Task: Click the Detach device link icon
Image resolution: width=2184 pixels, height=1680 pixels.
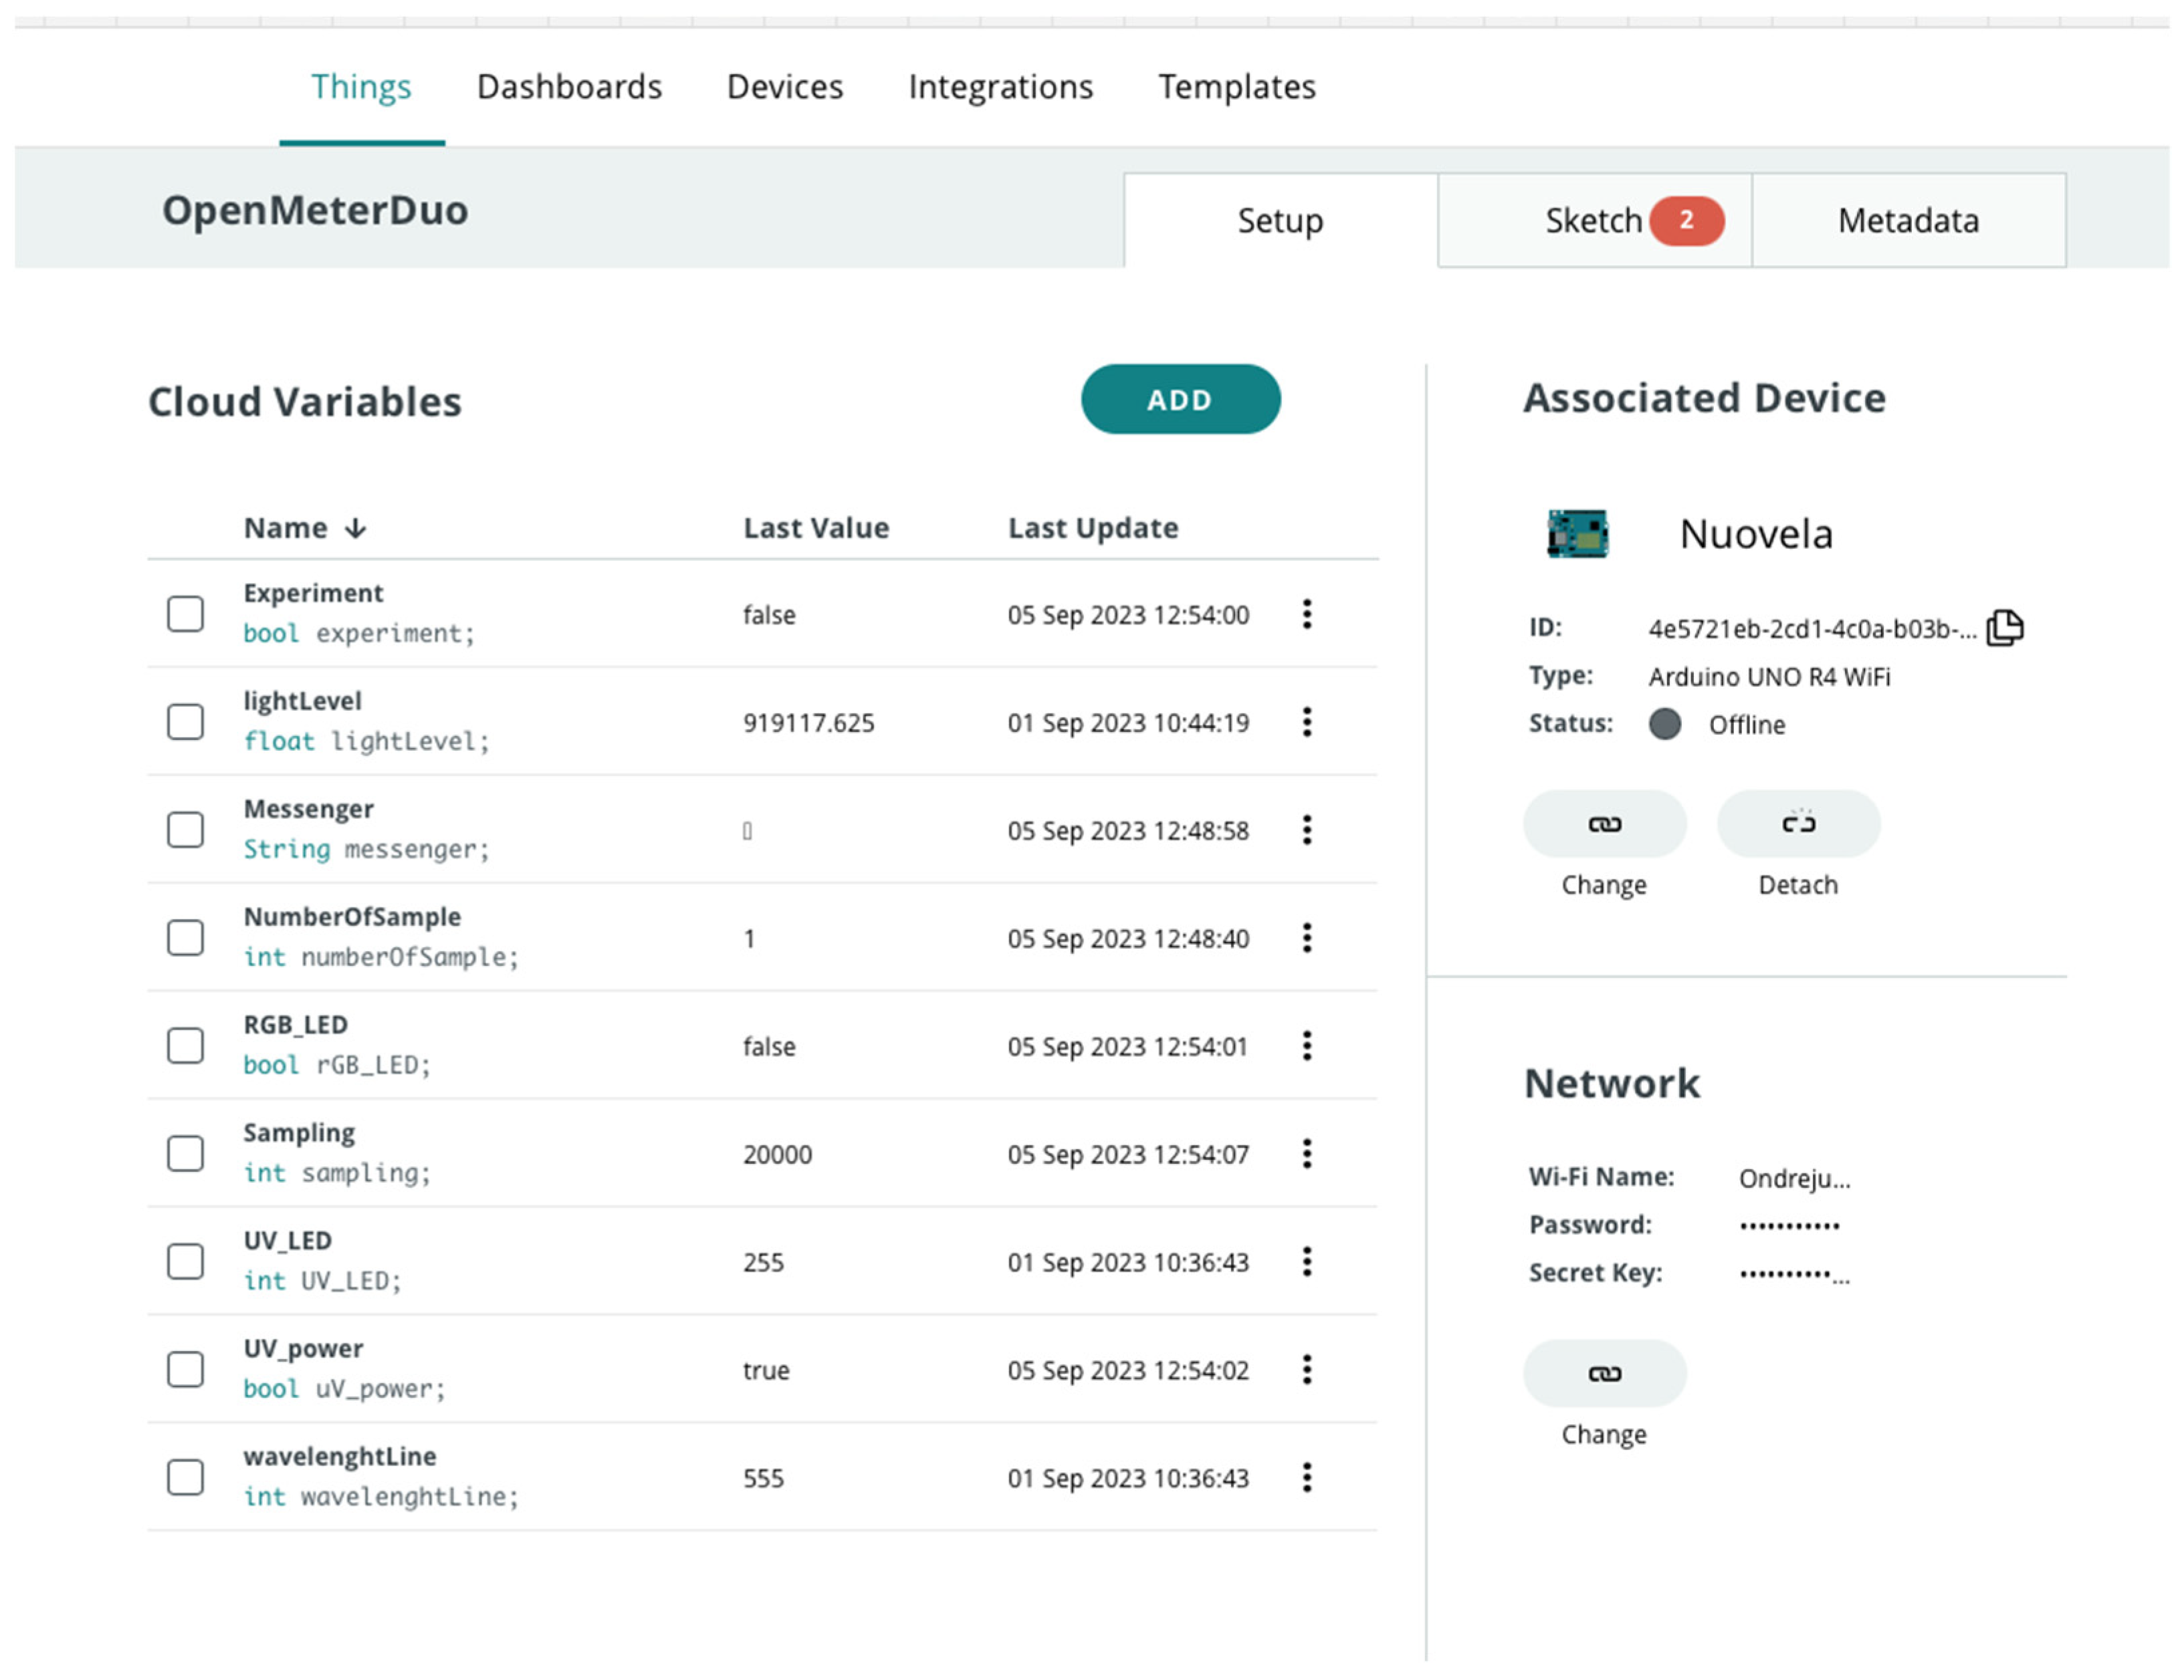Action: tap(1797, 824)
